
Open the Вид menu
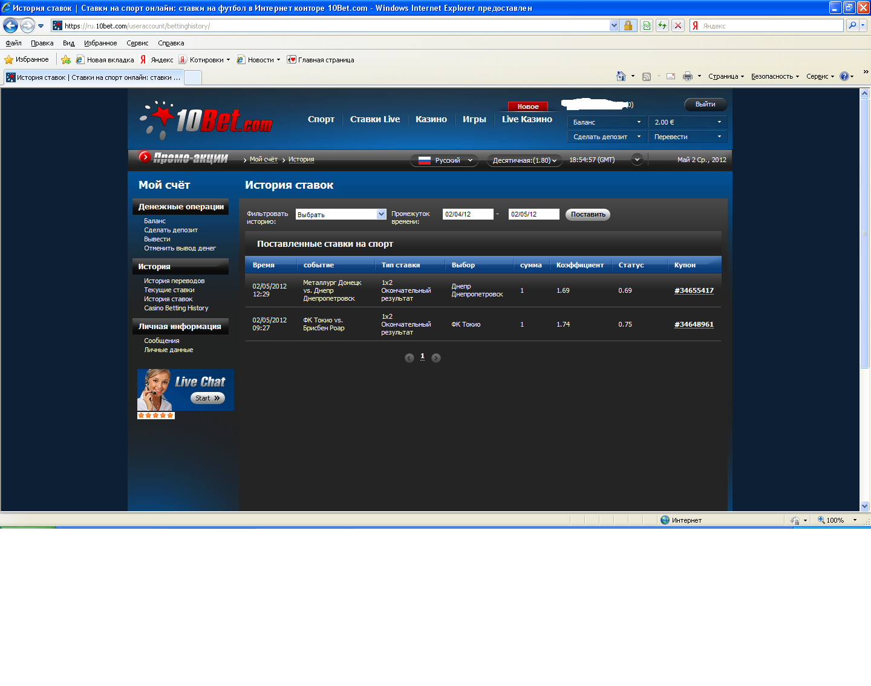tap(68, 43)
